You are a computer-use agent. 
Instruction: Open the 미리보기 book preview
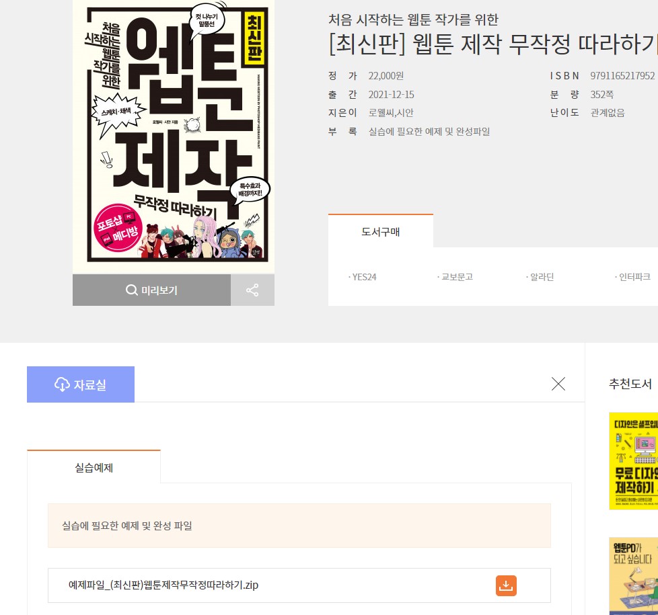coord(151,290)
